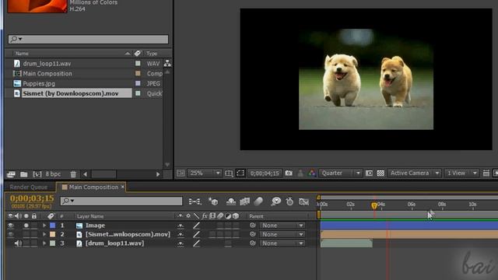
Task: Toggle shy switch on drum_loop11.wav layer
Action: click(181, 243)
